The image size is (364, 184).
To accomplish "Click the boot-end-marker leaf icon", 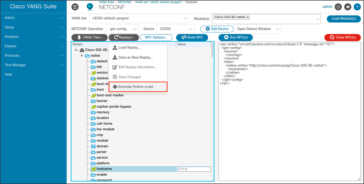I will pyautogui.click(x=93, y=95).
